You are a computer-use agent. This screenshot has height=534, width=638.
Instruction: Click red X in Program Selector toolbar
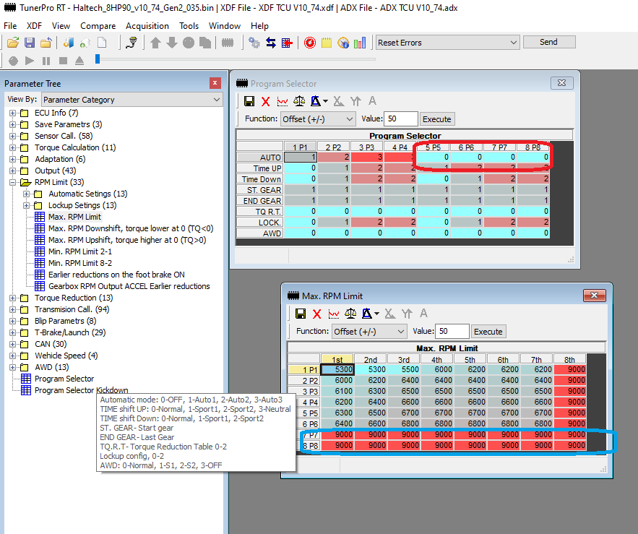(266, 101)
